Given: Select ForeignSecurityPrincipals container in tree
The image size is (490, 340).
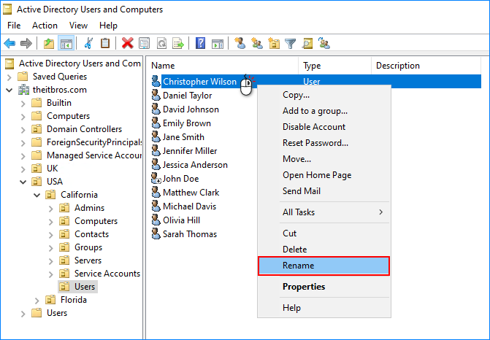Looking at the screenshot, I should click(x=93, y=142).
